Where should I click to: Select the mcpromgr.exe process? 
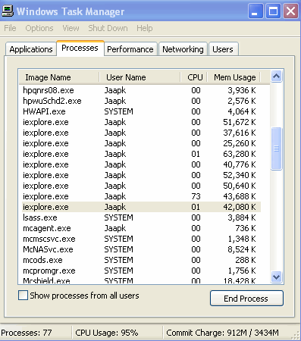tap(140, 271)
